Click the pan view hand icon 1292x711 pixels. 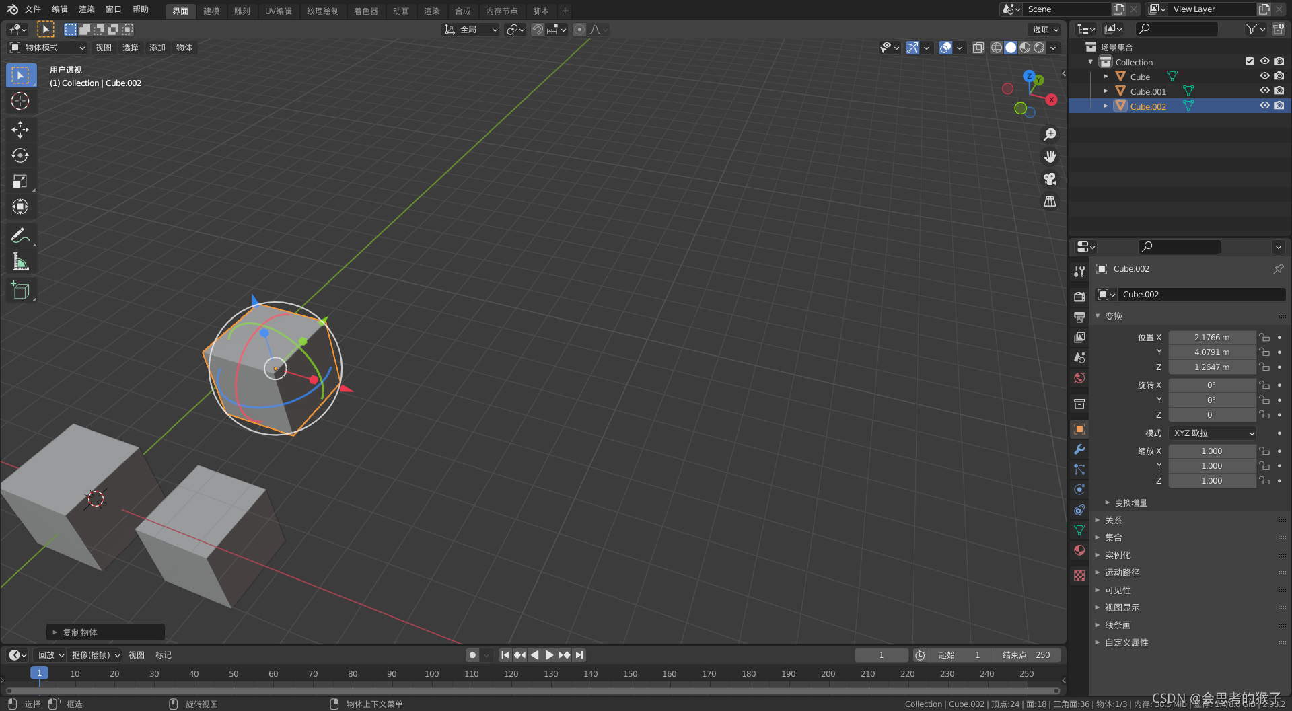[x=1050, y=157]
